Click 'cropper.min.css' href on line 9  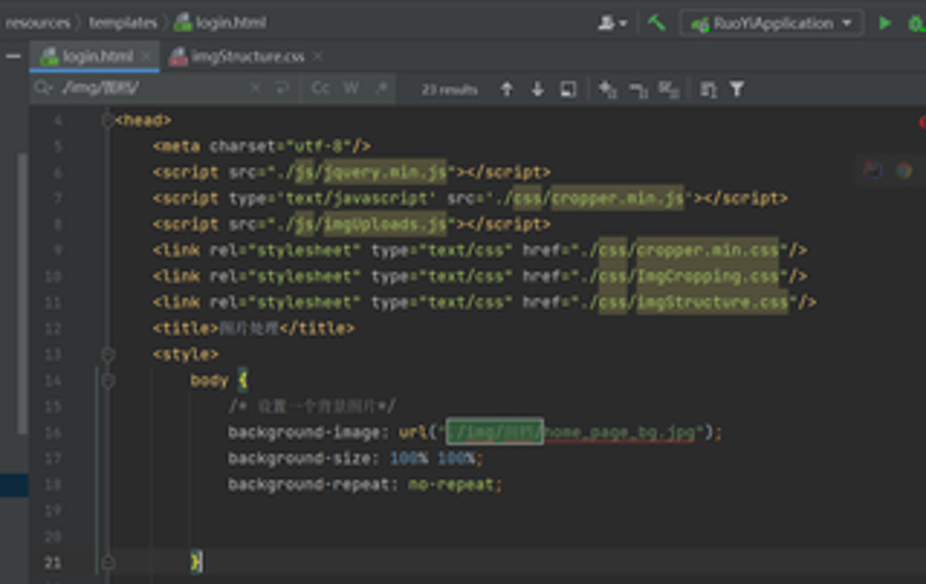(x=708, y=251)
